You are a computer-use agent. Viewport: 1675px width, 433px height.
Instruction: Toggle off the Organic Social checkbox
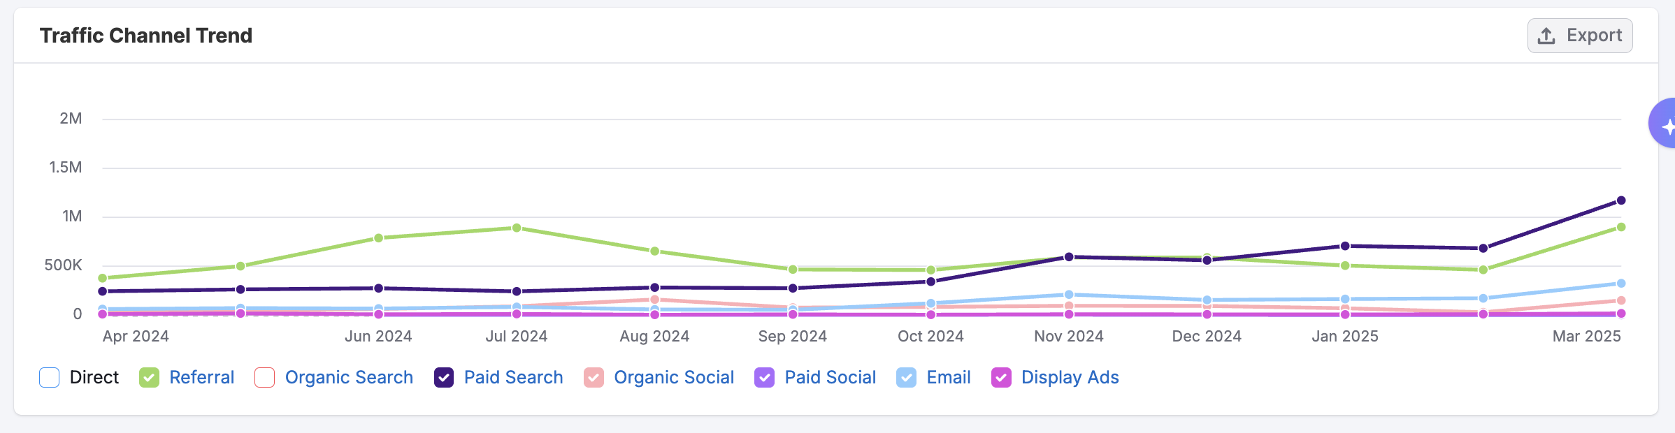[594, 378]
